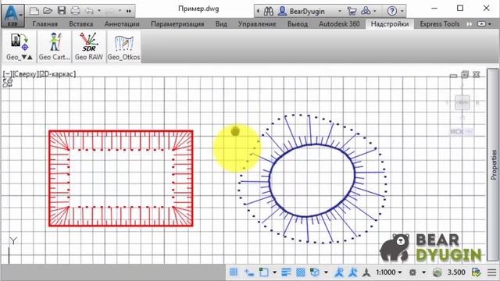500x281 pixels.
Task: Open workspace switching gear icon
Action: 412,272
